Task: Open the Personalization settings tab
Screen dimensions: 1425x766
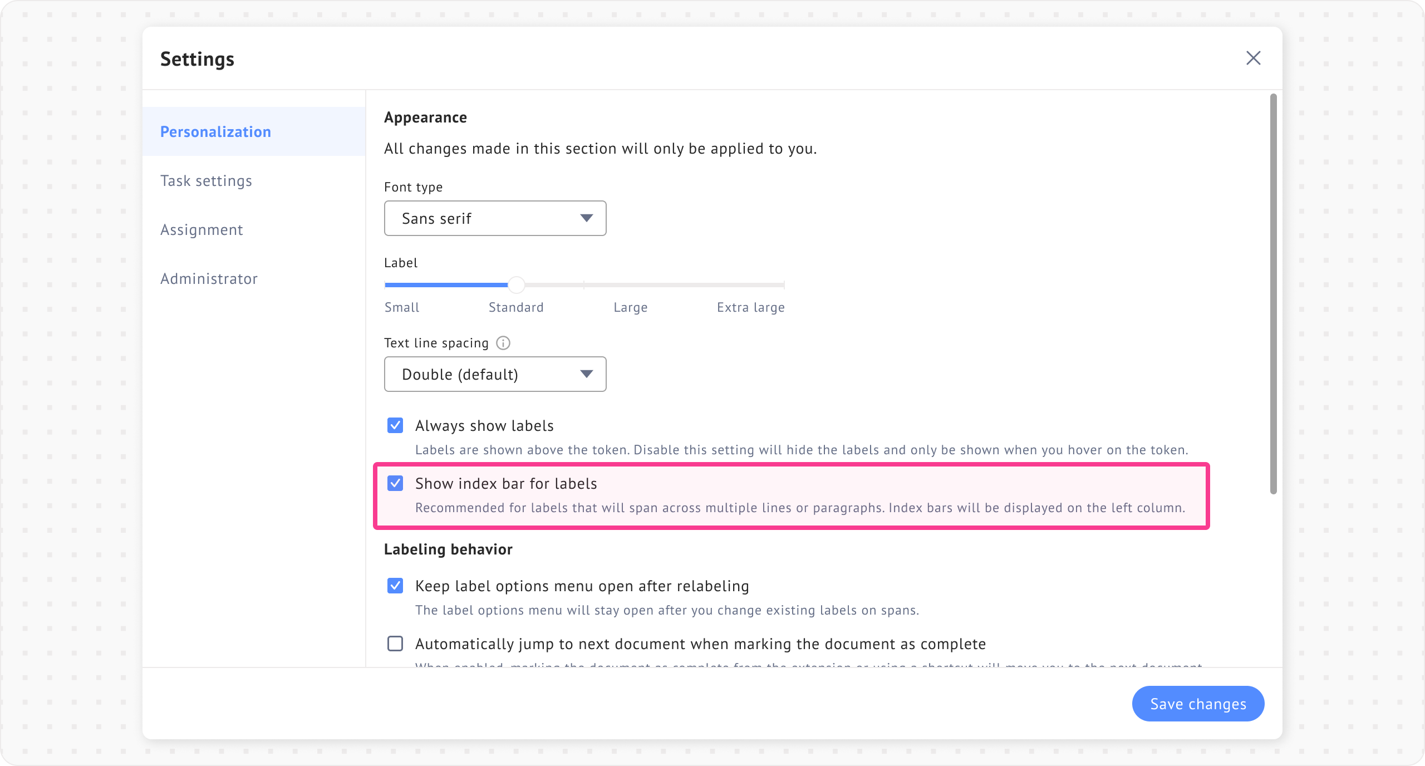Action: point(215,132)
